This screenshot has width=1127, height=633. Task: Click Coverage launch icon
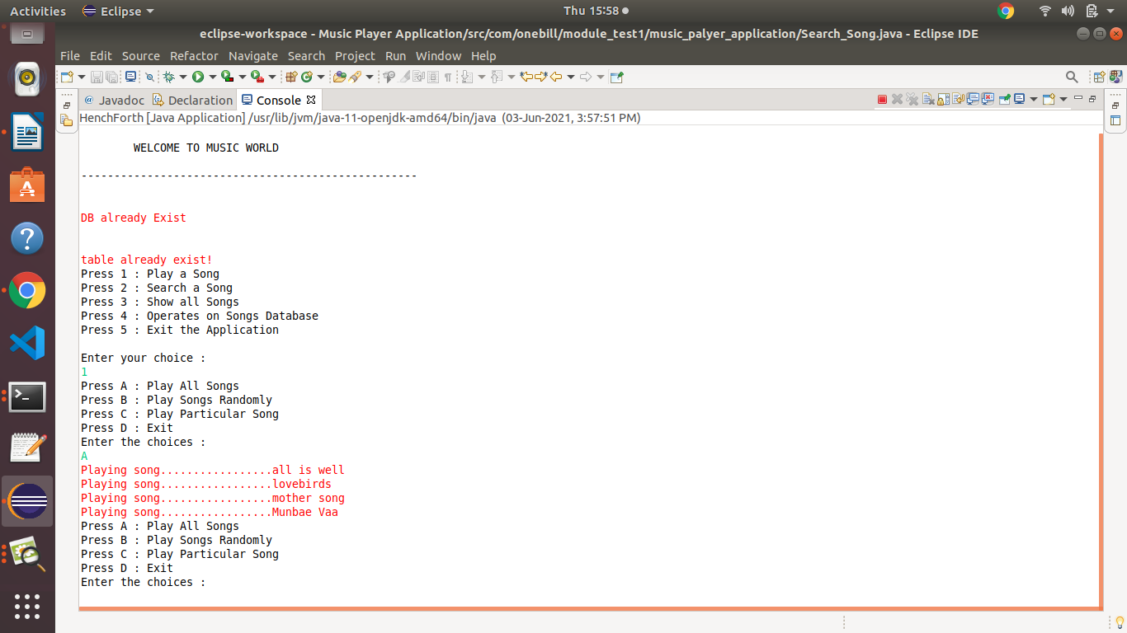coord(227,77)
